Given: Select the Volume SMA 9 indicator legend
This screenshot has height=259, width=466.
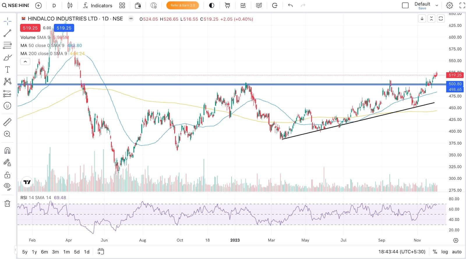Looking at the screenshot, I should (x=35, y=37).
